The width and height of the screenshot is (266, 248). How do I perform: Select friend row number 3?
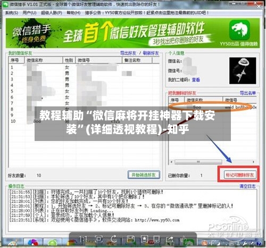point(85,79)
